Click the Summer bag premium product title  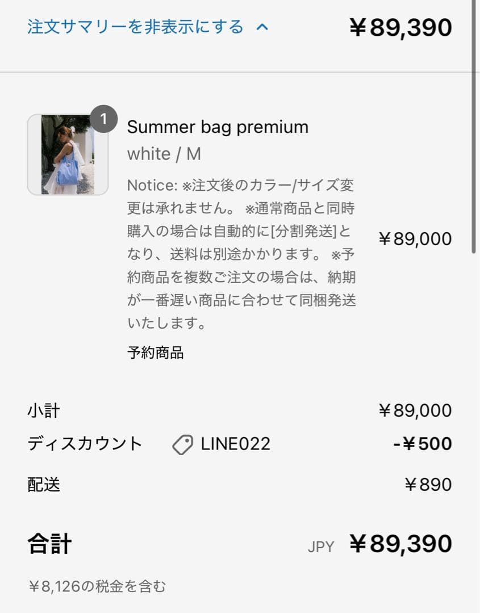coord(218,127)
